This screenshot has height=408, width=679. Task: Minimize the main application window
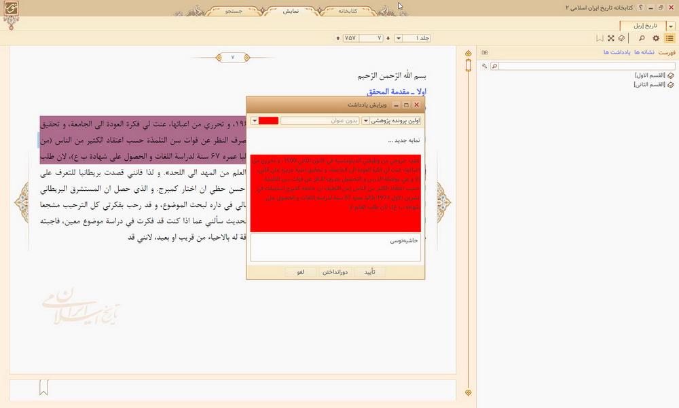click(x=651, y=7)
